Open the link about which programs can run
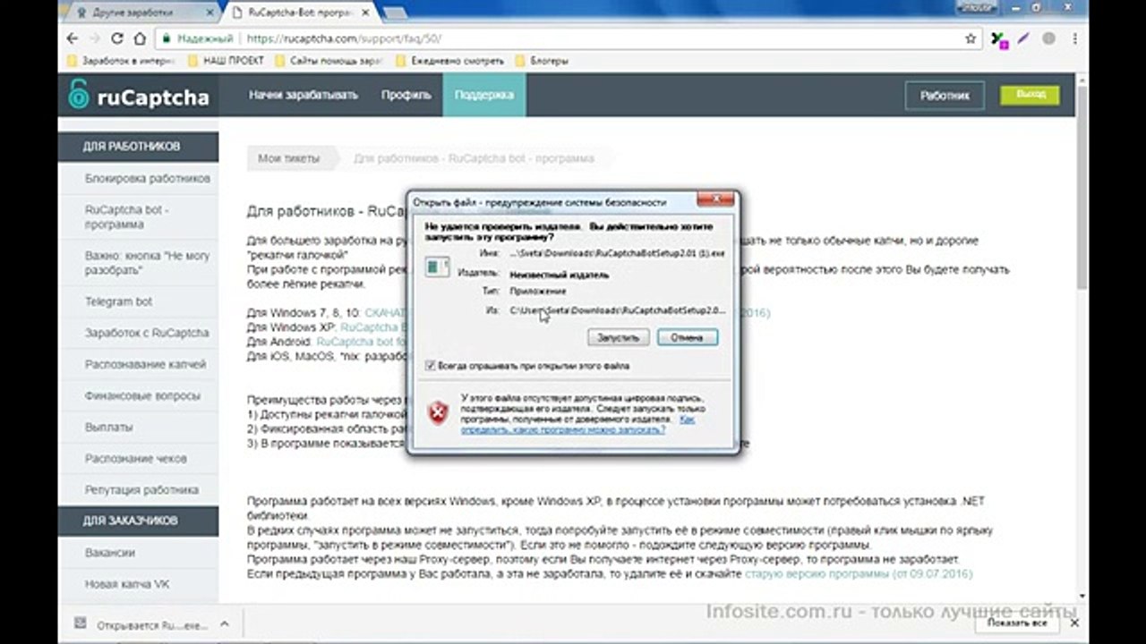This screenshot has height=644, width=1146. (577, 424)
